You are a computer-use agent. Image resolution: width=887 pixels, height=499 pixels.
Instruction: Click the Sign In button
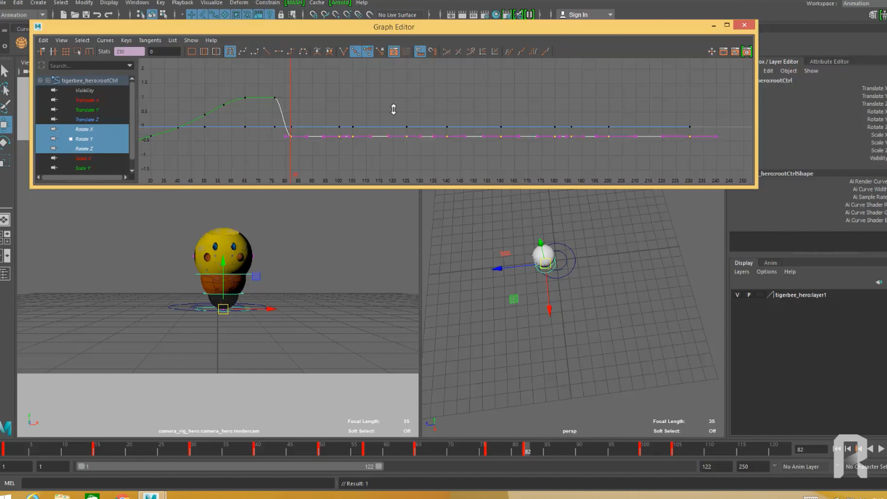click(x=577, y=15)
